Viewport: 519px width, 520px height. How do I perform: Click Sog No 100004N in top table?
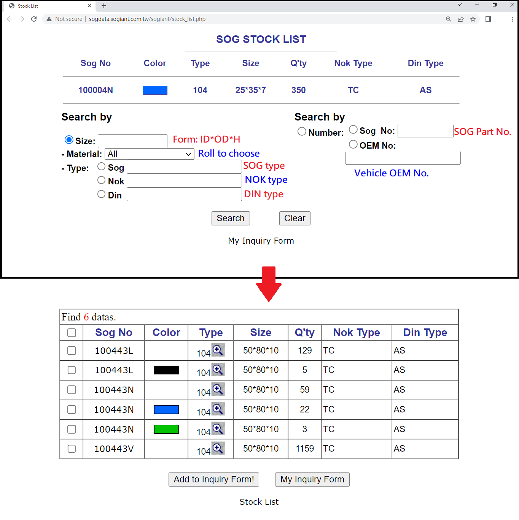[96, 90]
